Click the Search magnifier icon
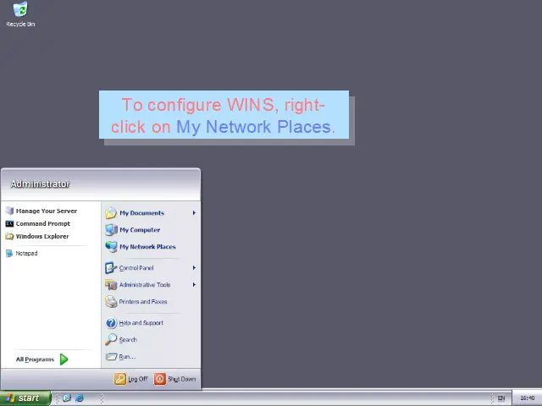The image size is (542, 406). click(111, 340)
